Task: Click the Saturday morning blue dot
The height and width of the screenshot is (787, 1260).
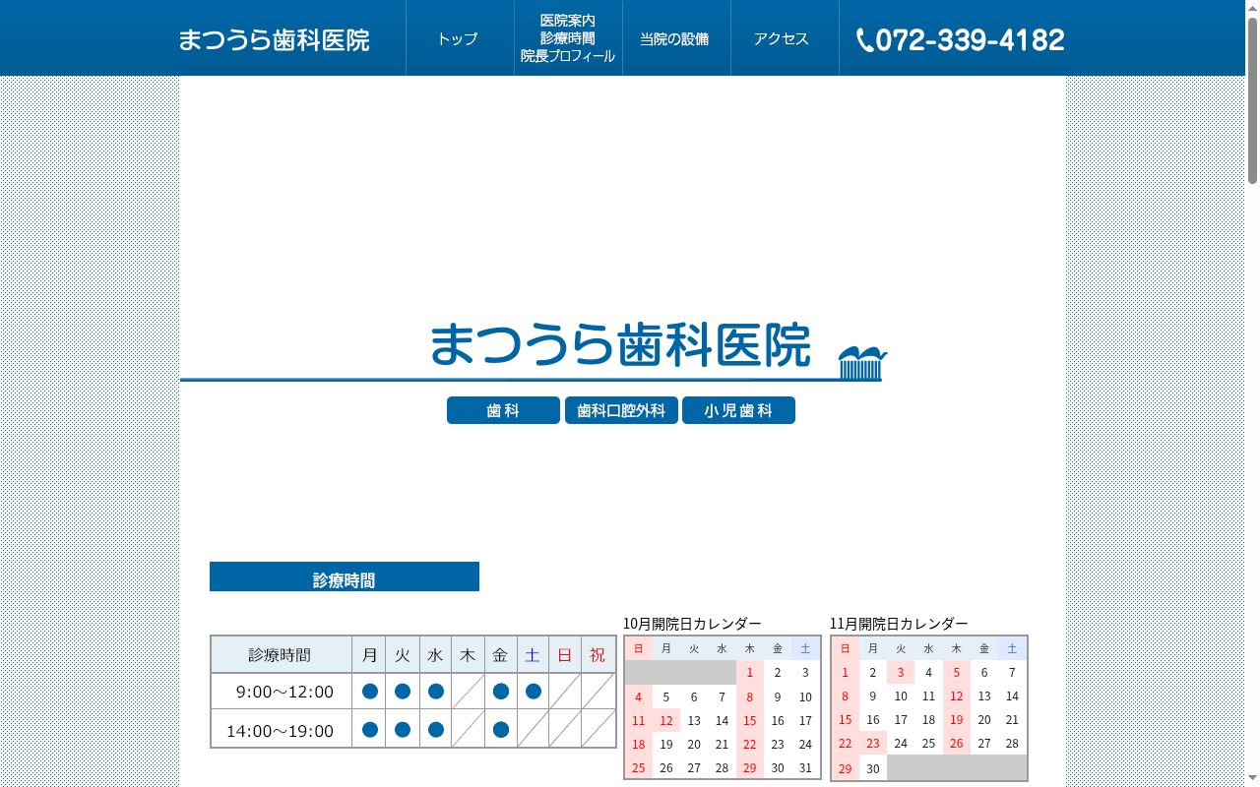Action: click(x=533, y=692)
